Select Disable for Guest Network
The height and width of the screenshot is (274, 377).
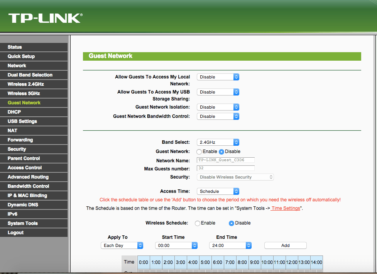coord(221,152)
